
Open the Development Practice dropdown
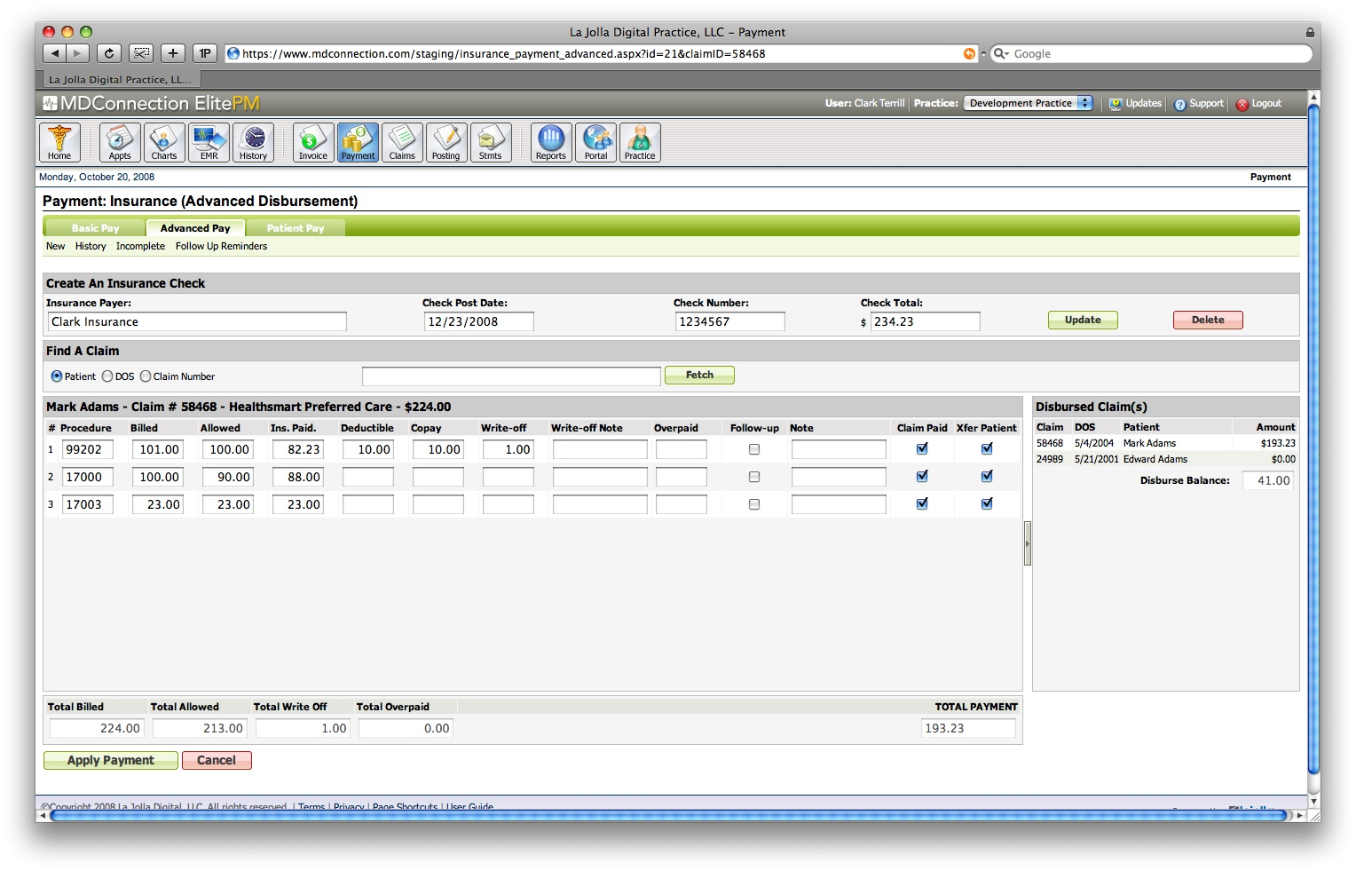point(1029,103)
